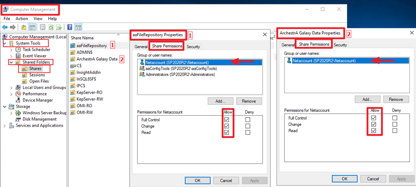
Task: Uncheck Allow Read in aaFileRepository Properties
Action: 226,133
